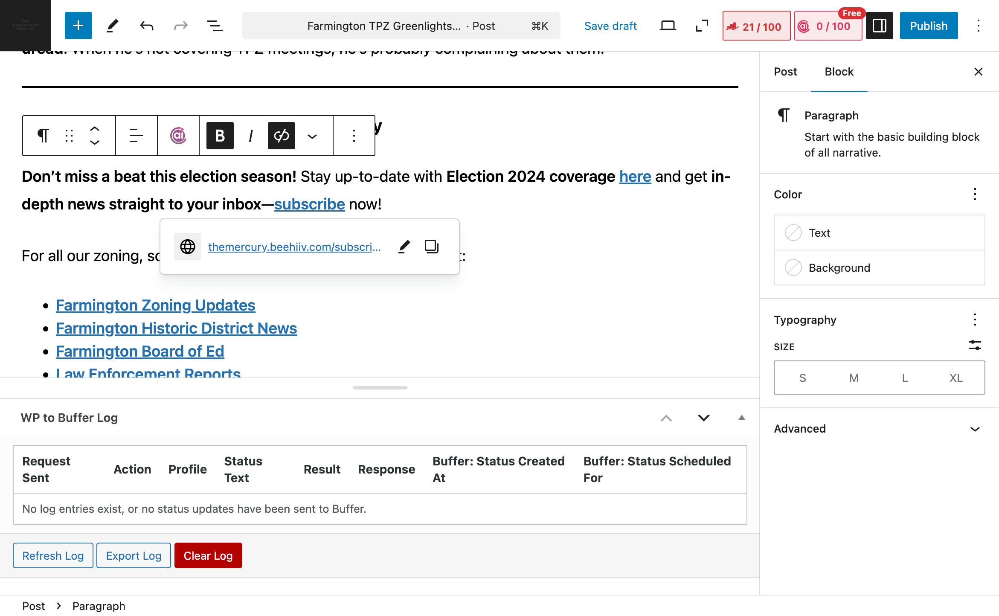Screen dimensions: 999x616
Task: Select Paragraph in the breadcrumb
Action: click(x=99, y=606)
